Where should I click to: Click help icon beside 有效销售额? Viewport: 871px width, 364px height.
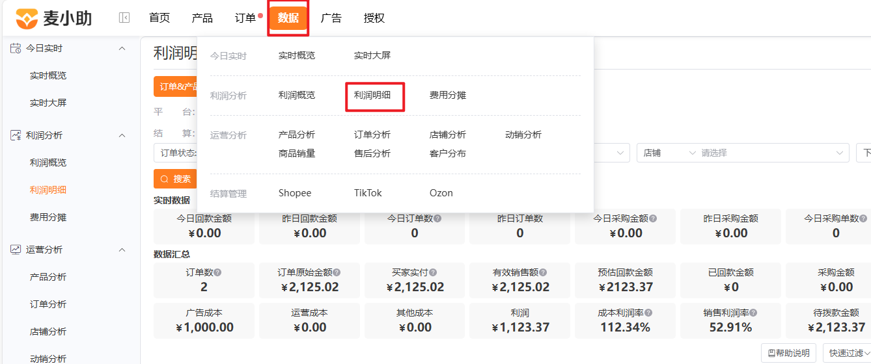pos(543,273)
